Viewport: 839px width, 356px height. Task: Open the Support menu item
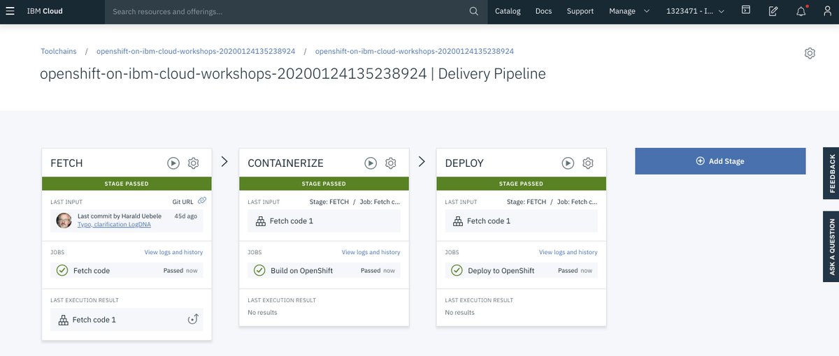[x=580, y=11]
